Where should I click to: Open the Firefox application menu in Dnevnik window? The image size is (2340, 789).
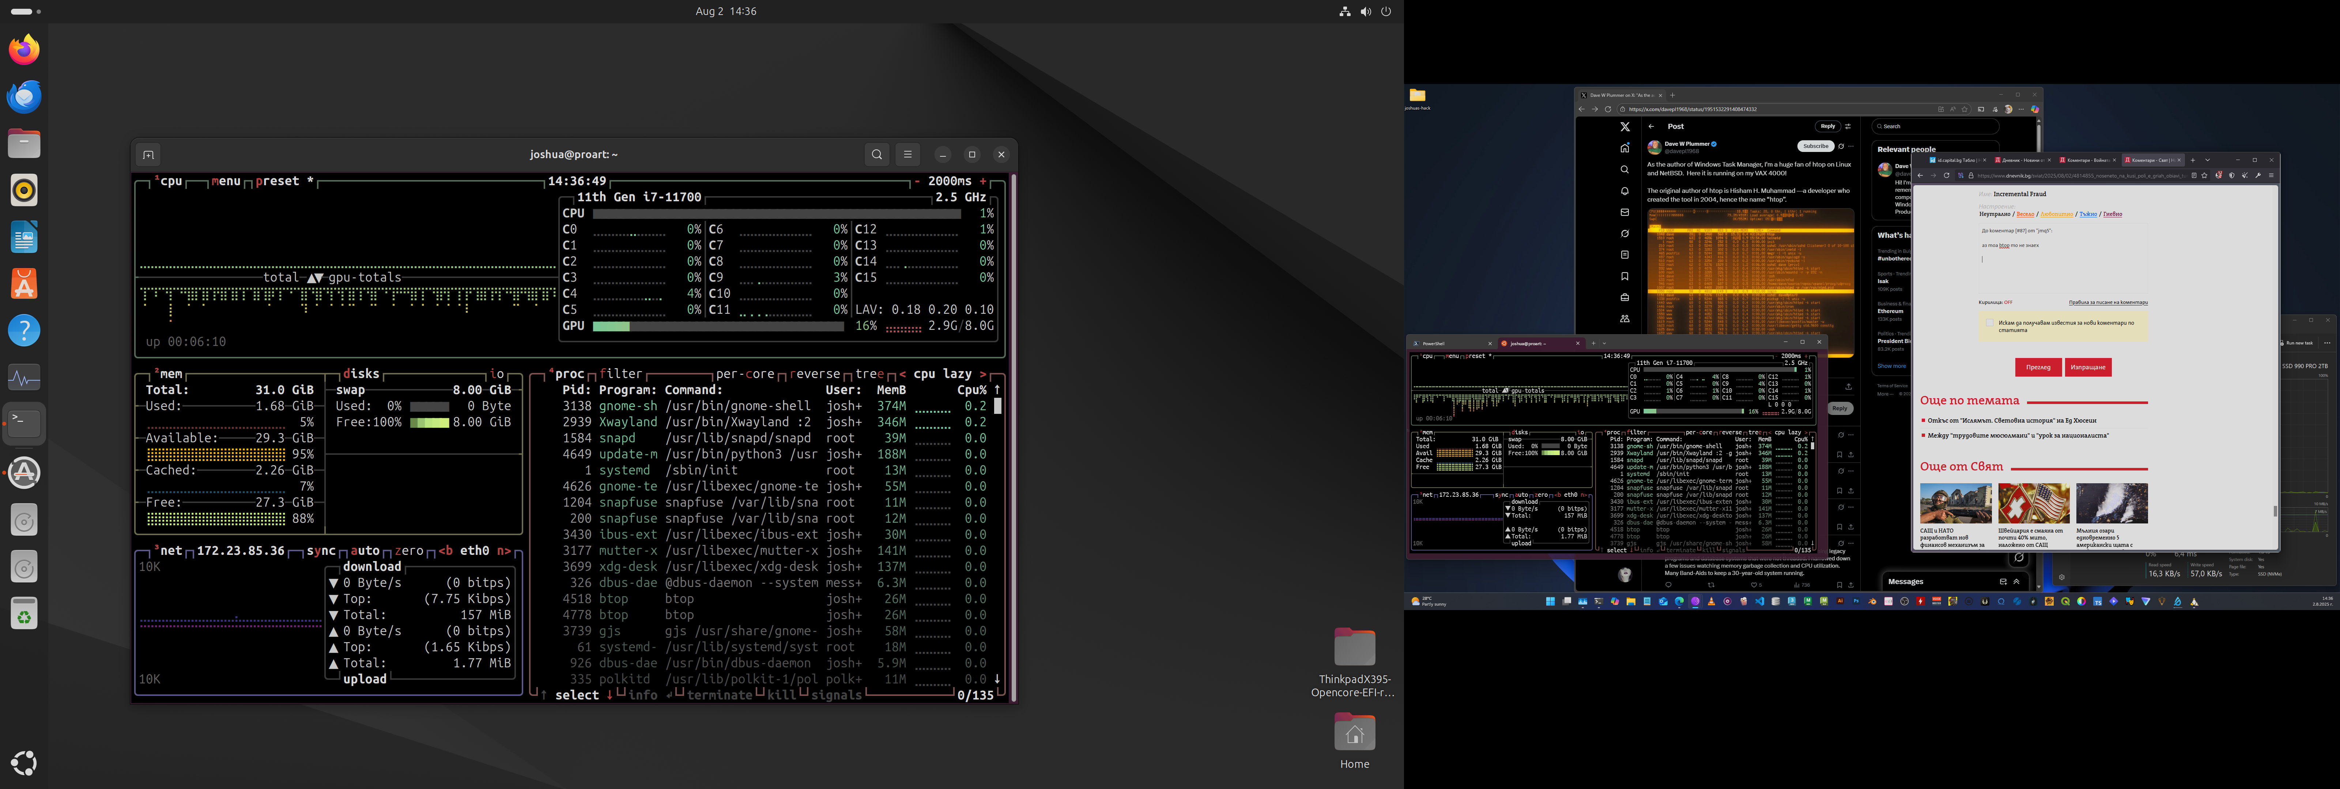click(x=2271, y=175)
